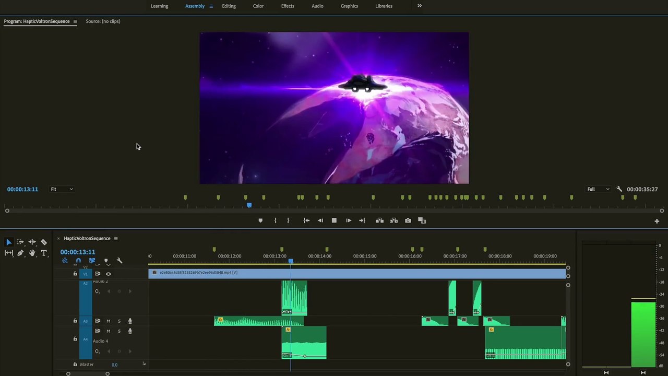This screenshot has width=668, height=376.
Task: Click the Lift button
Action: (379, 220)
